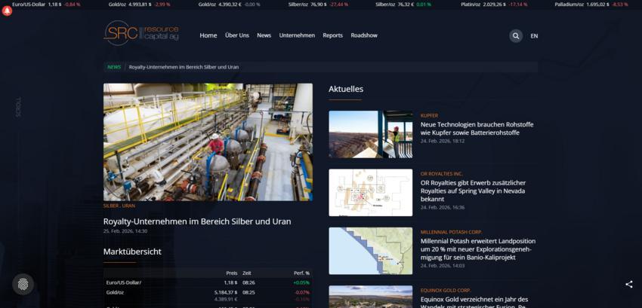The image size is (642, 308).
Task: Go to Home menu item
Action: coord(208,35)
